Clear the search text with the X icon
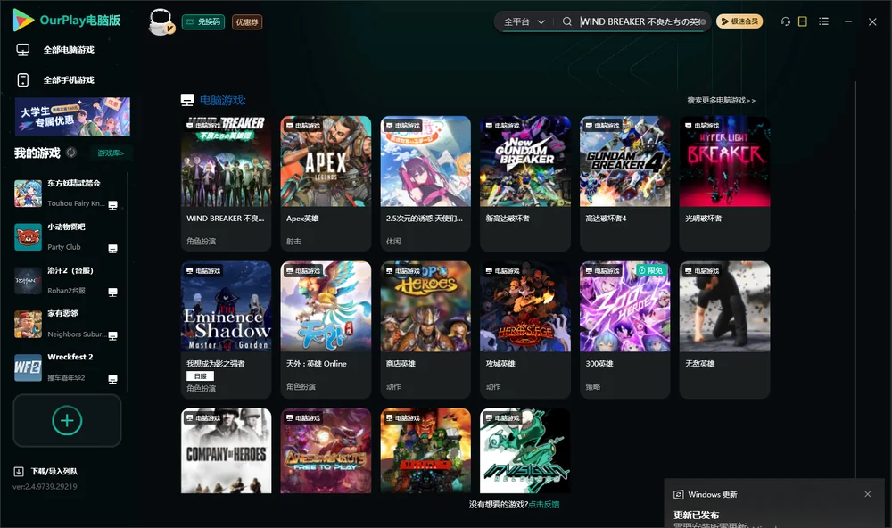Screen dimensions: 892x528 click(x=703, y=21)
